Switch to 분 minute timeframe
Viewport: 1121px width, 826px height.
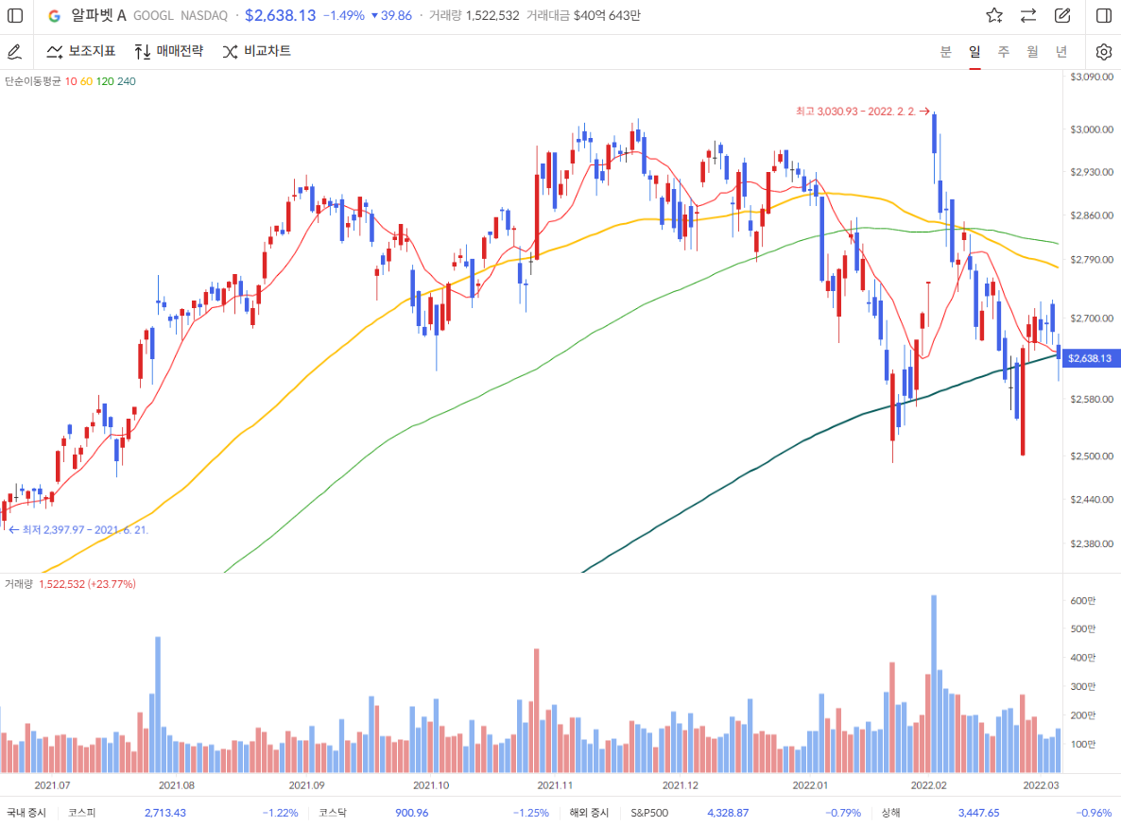(945, 51)
